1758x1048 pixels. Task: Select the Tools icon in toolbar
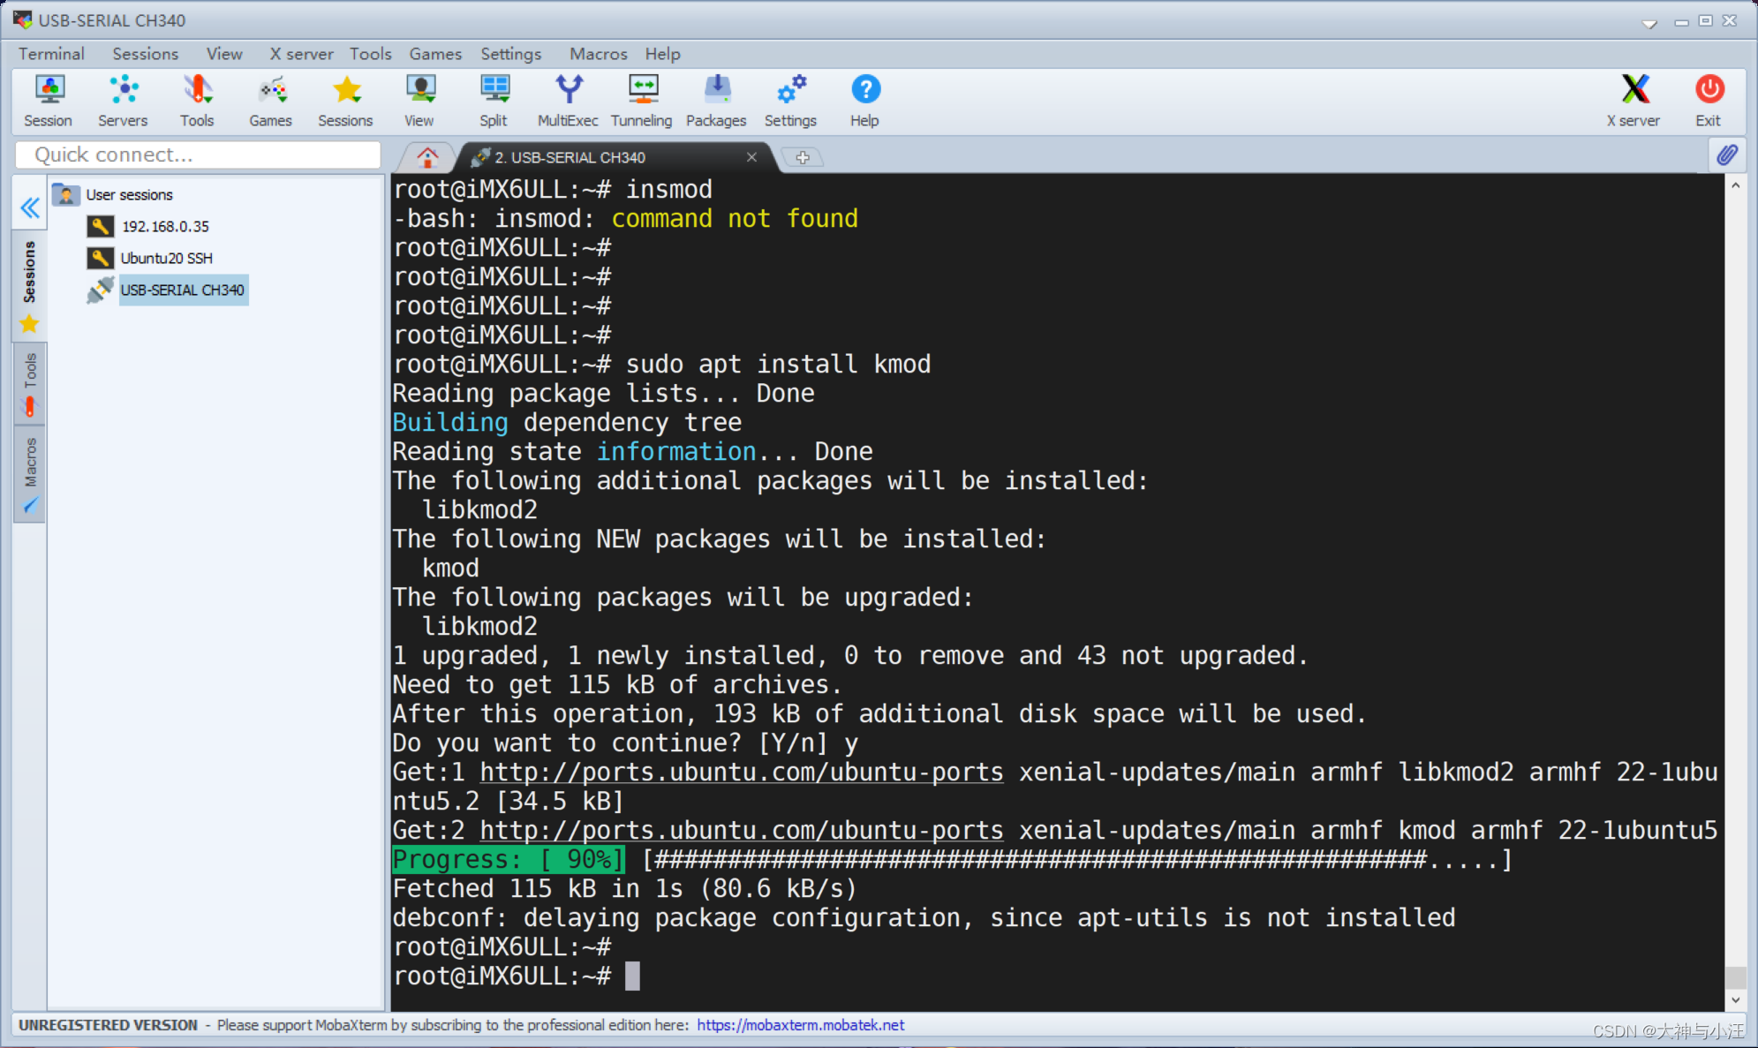pos(194,100)
